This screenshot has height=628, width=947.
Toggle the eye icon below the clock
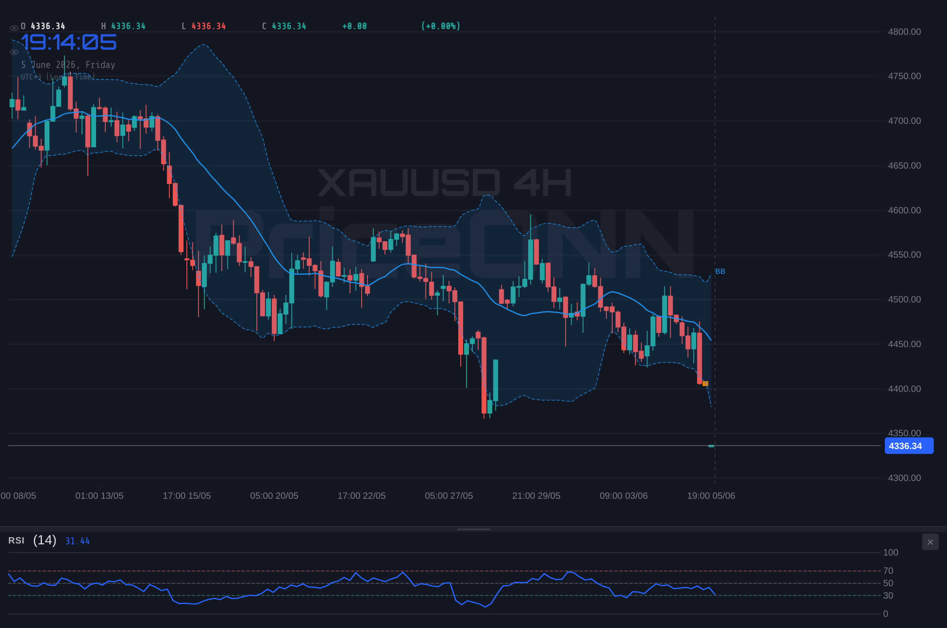(x=14, y=52)
